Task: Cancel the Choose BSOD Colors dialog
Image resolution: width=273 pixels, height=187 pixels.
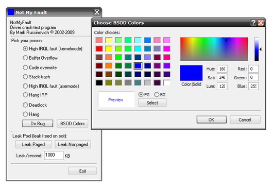Action: (x=245, y=120)
